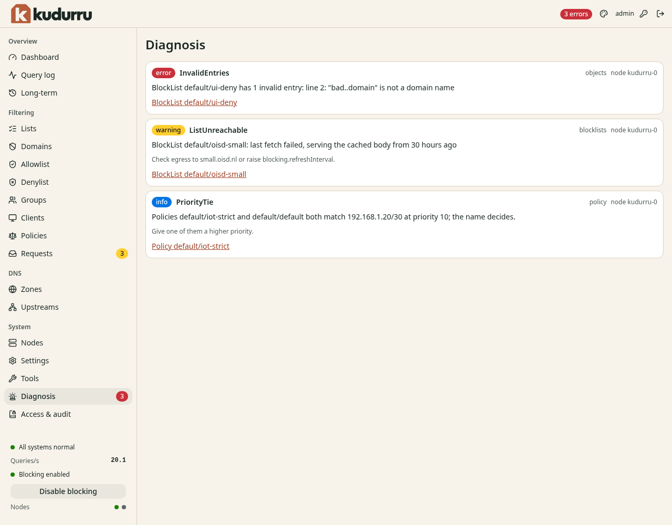Click the Policies scales icon

coord(13,236)
